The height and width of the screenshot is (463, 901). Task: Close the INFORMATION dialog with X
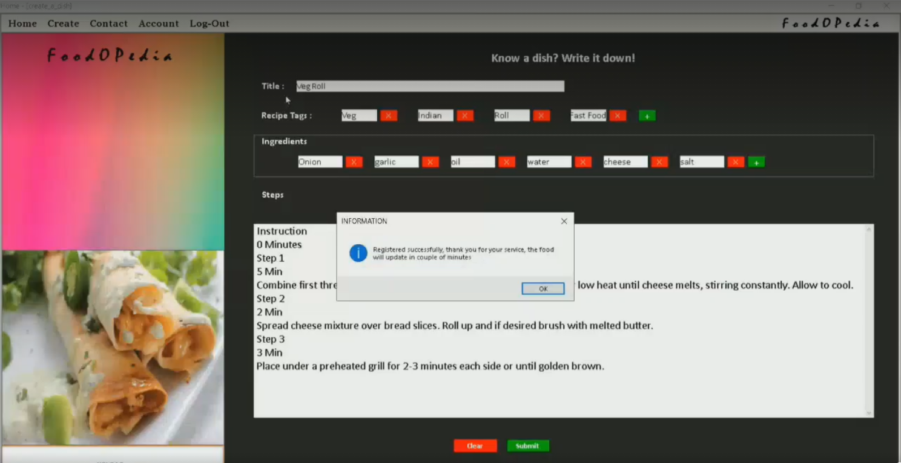point(564,221)
